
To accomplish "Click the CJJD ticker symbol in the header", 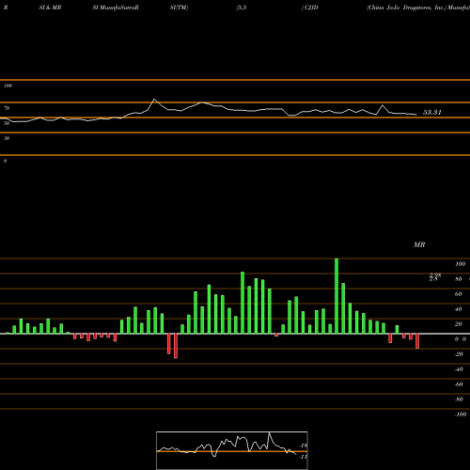I will (x=311, y=8).
